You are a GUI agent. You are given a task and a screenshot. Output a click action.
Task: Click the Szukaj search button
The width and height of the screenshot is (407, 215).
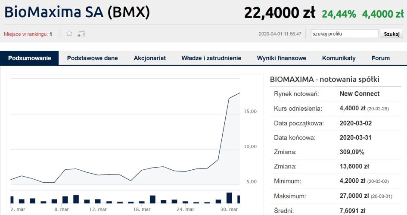click(391, 34)
